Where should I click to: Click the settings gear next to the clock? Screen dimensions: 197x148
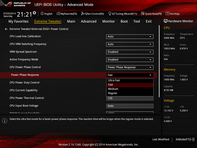pyautogui.click(x=34, y=13)
